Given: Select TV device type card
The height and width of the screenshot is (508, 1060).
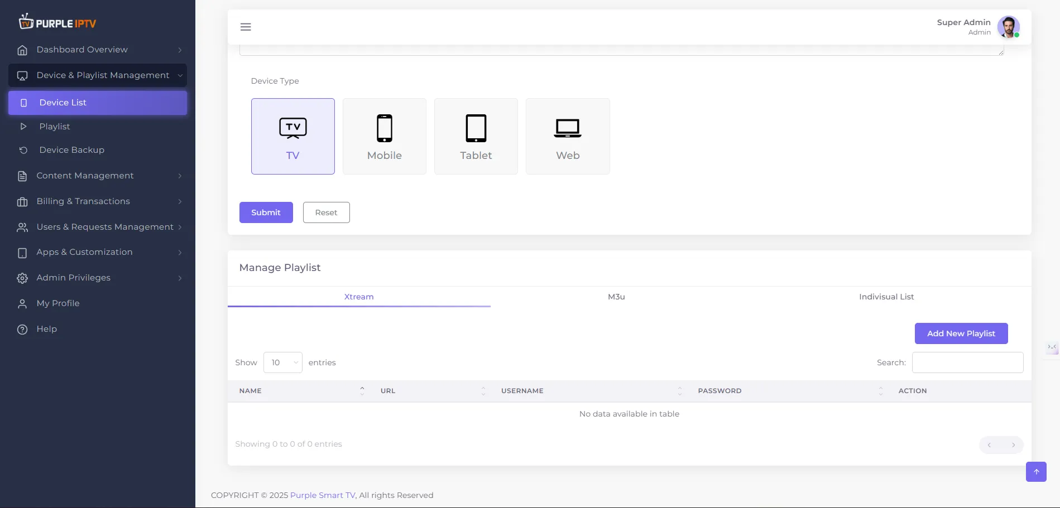Looking at the screenshot, I should coord(293,136).
